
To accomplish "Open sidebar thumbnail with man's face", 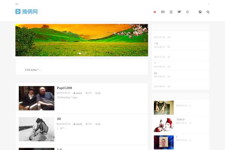I will coord(164,142).
